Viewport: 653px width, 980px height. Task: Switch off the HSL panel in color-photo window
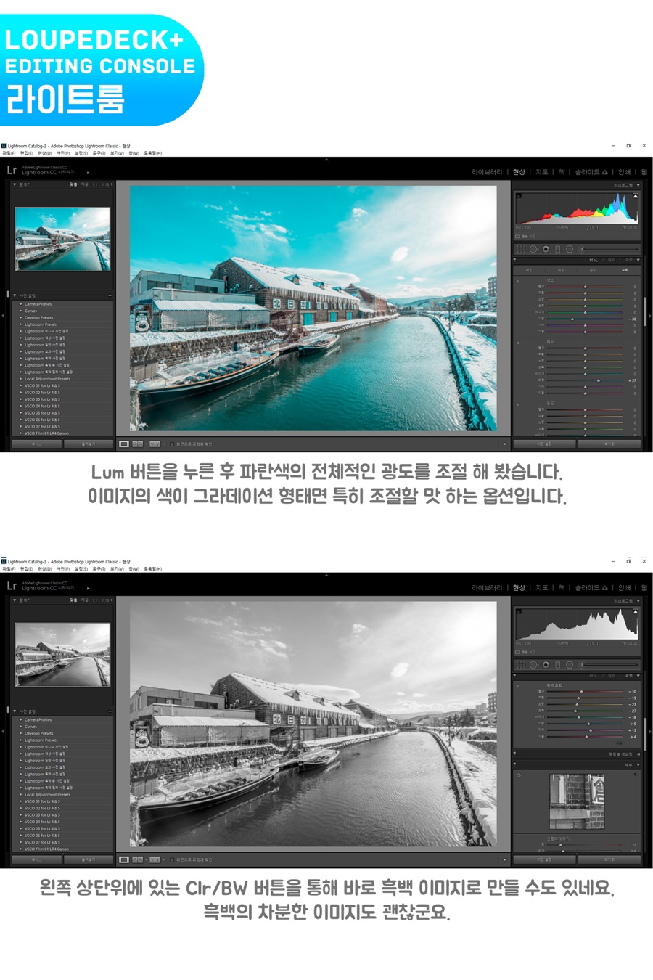point(514,260)
